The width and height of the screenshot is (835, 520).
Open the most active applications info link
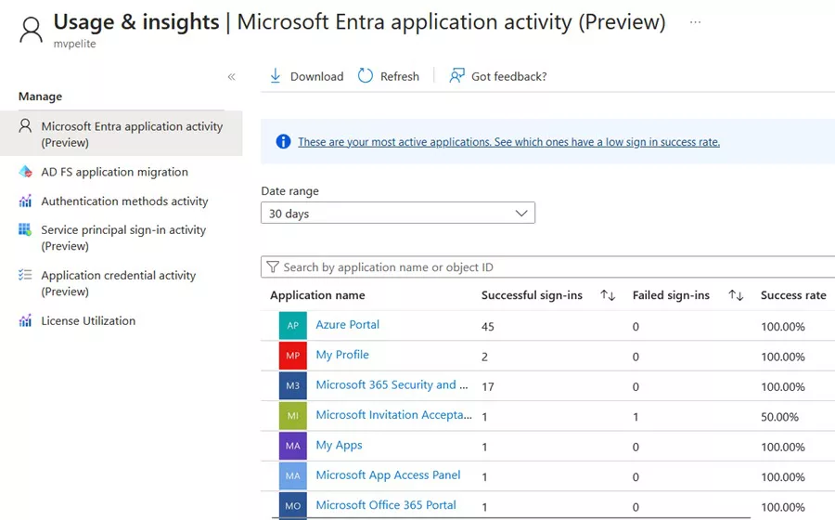coord(508,142)
